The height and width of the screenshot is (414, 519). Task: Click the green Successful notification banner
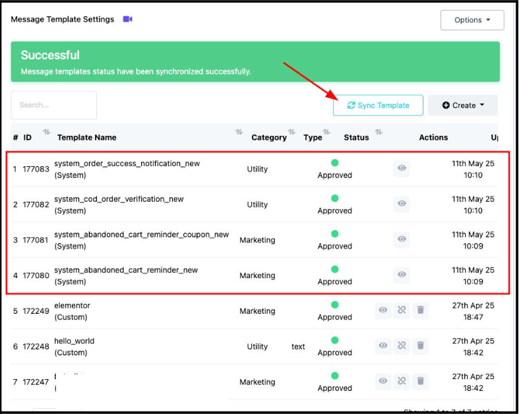click(255, 62)
